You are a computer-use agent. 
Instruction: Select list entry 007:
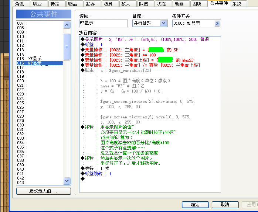pos(40,23)
